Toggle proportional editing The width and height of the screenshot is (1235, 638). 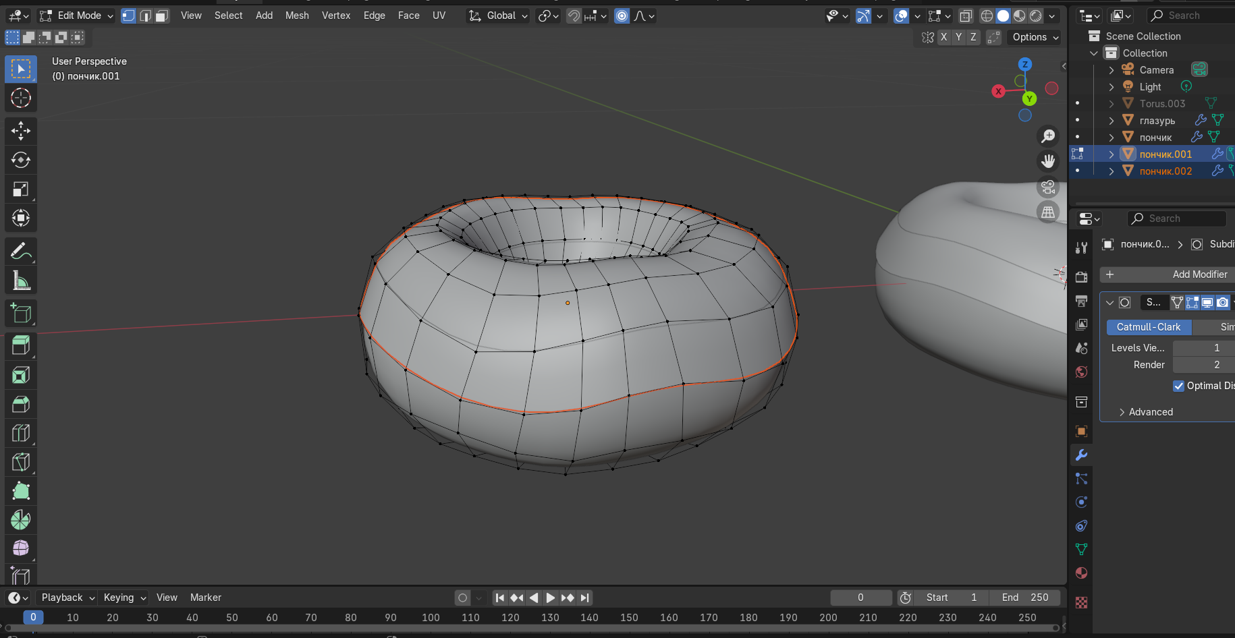622,16
